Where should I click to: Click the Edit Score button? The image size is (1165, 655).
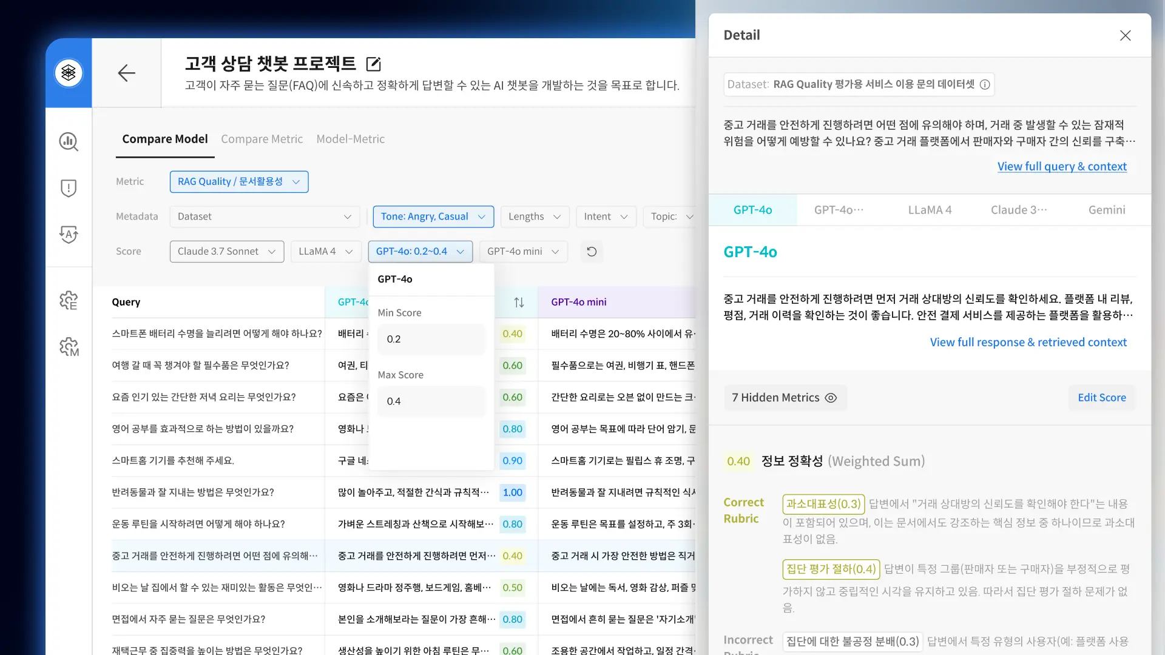point(1101,398)
